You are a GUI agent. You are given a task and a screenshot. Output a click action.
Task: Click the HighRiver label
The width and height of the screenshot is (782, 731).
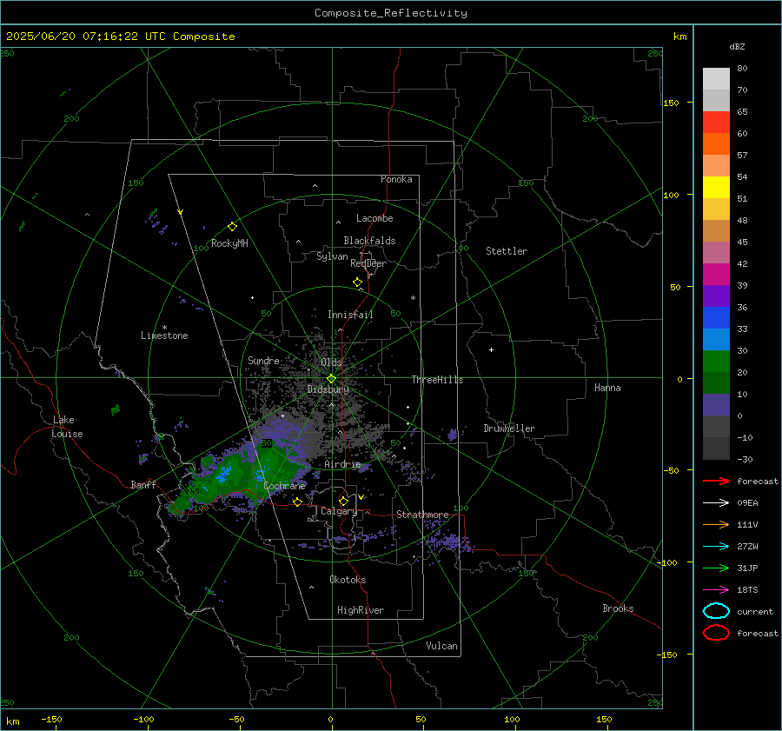pos(361,610)
